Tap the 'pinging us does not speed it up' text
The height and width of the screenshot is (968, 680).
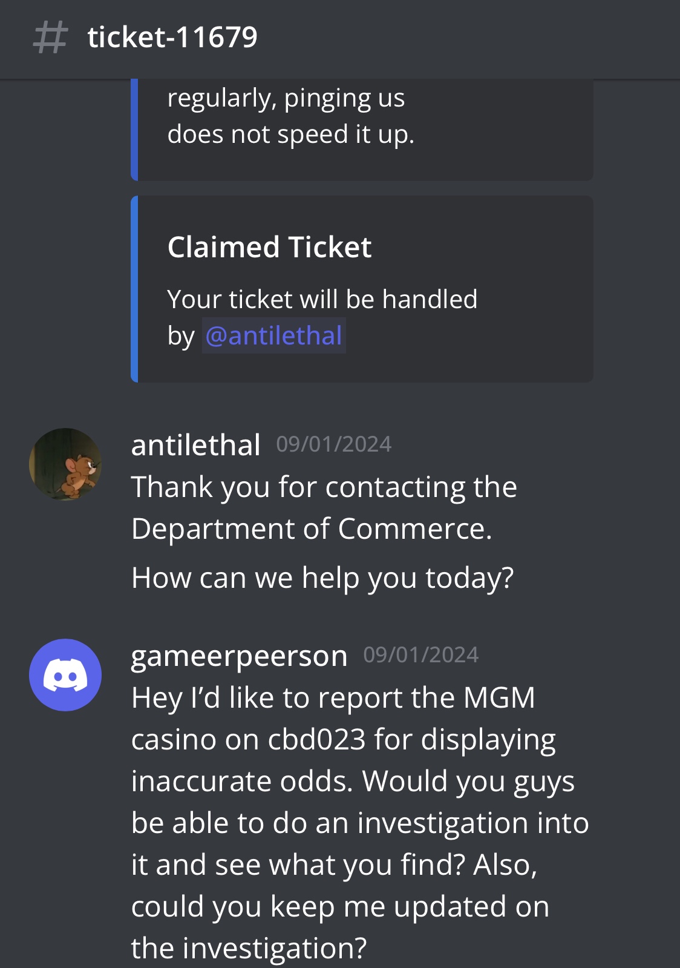tap(291, 116)
